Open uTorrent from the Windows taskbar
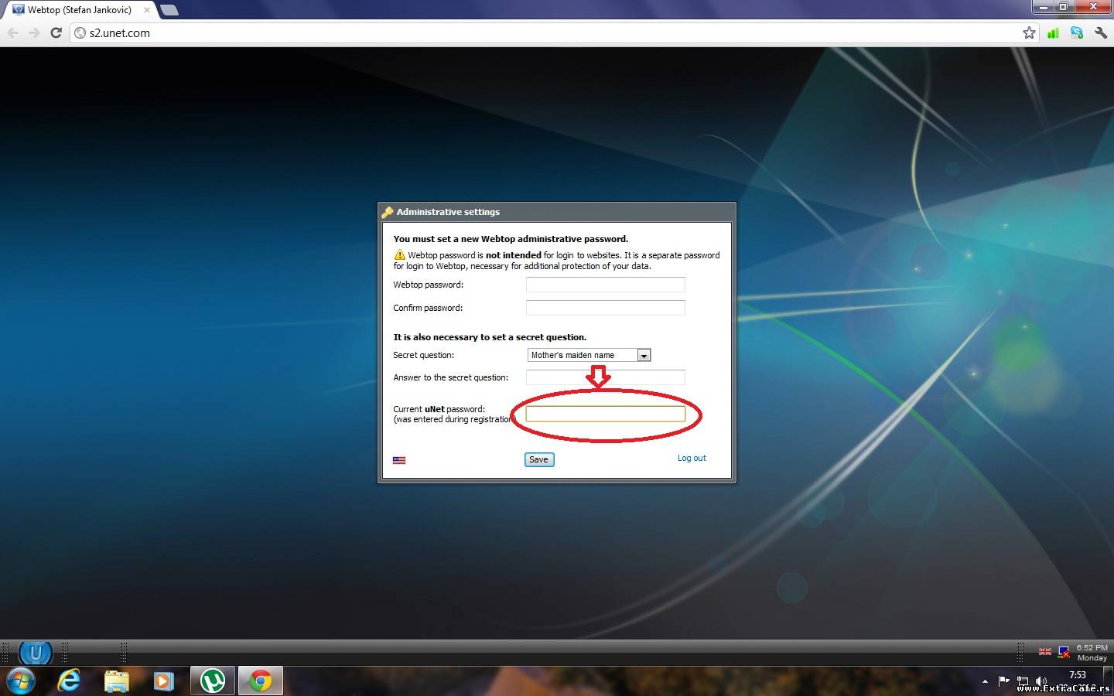 [213, 681]
